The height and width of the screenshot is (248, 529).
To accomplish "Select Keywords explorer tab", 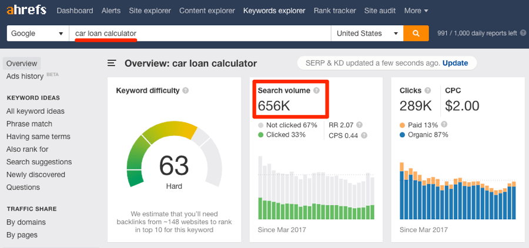I will tap(274, 11).
